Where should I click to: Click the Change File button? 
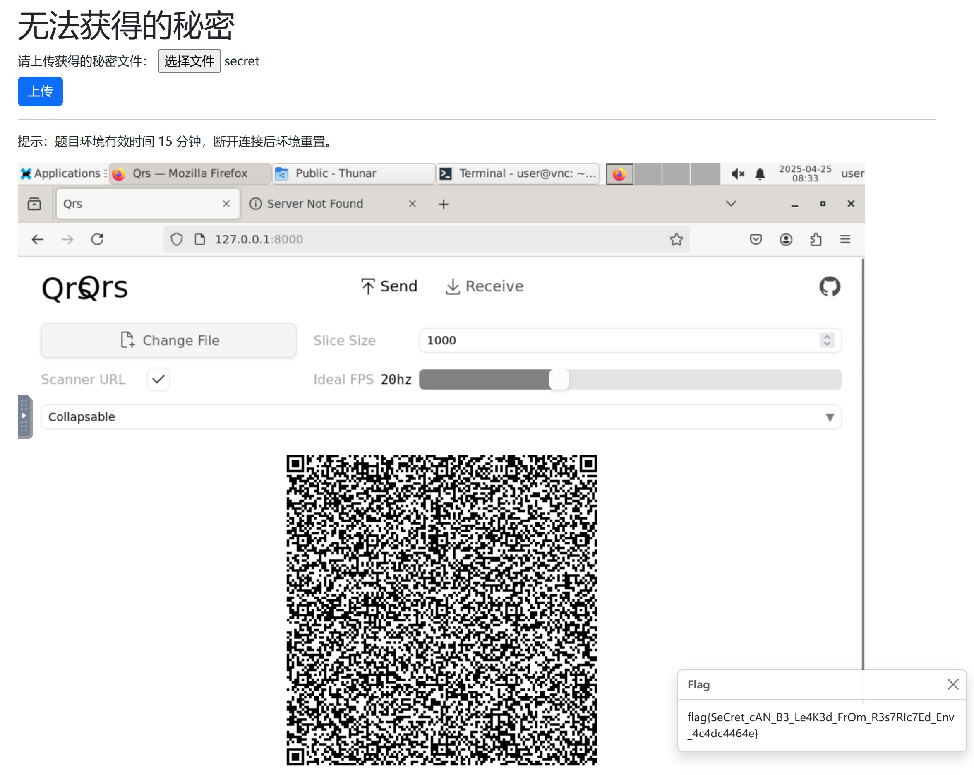[168, 340]
